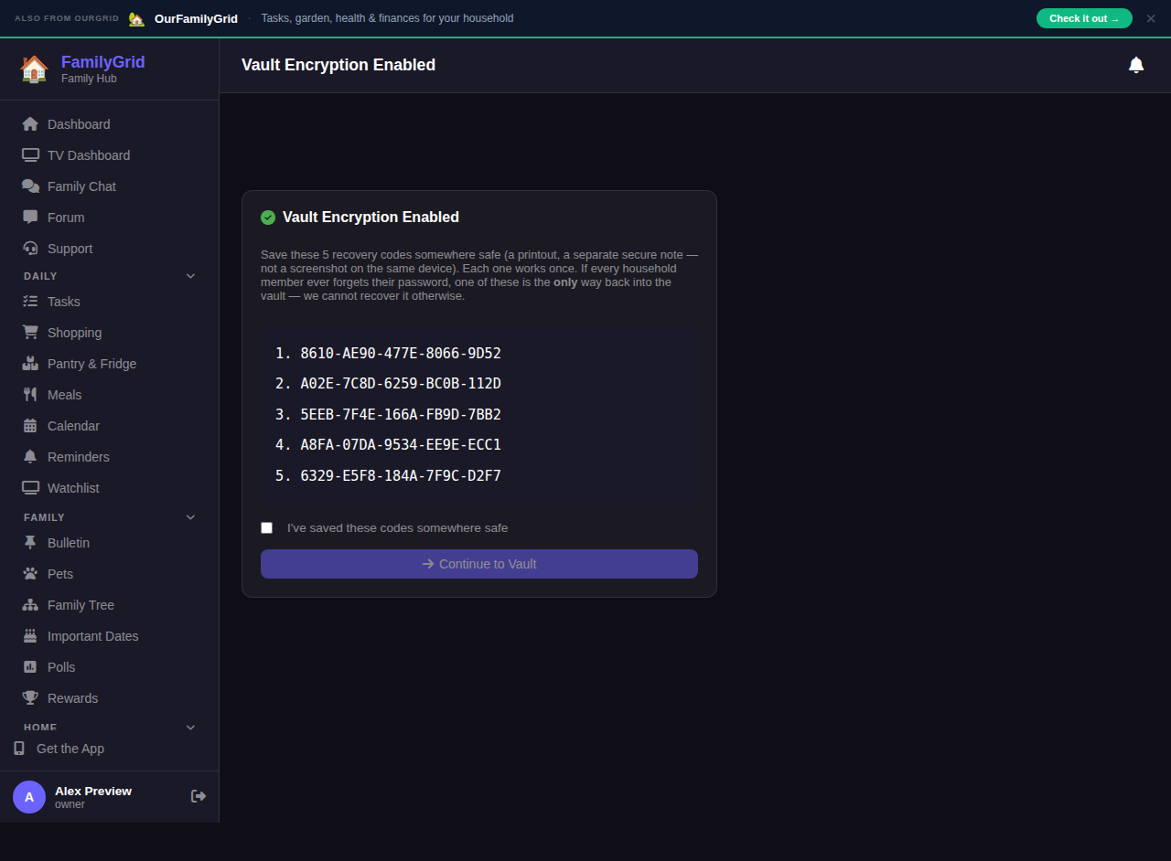Select Pantry & Fridge in sidebar
The image size is (1171, 861).
pos(110,364)
